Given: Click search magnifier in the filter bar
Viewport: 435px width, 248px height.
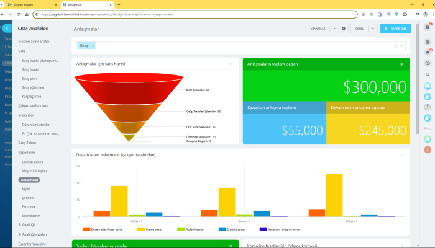Looking at the screenshot, I should tap(396, 45).
